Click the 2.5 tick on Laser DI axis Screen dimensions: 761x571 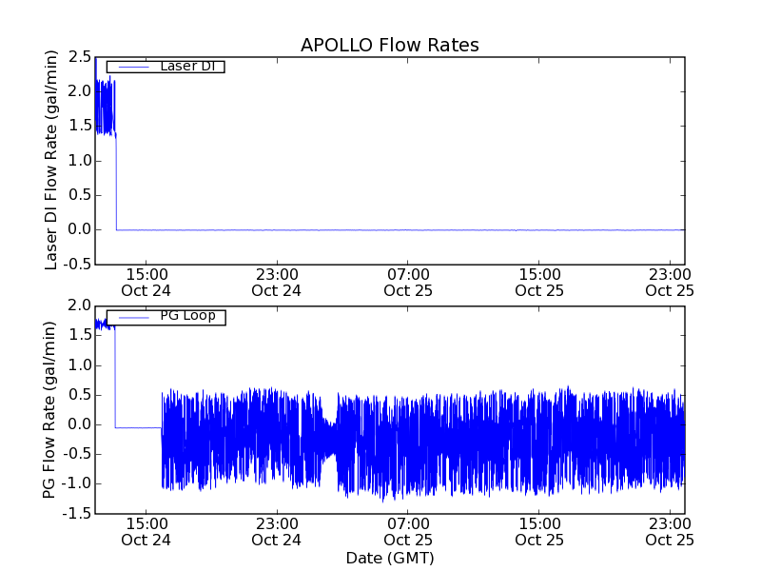click(x=79, y=57)
